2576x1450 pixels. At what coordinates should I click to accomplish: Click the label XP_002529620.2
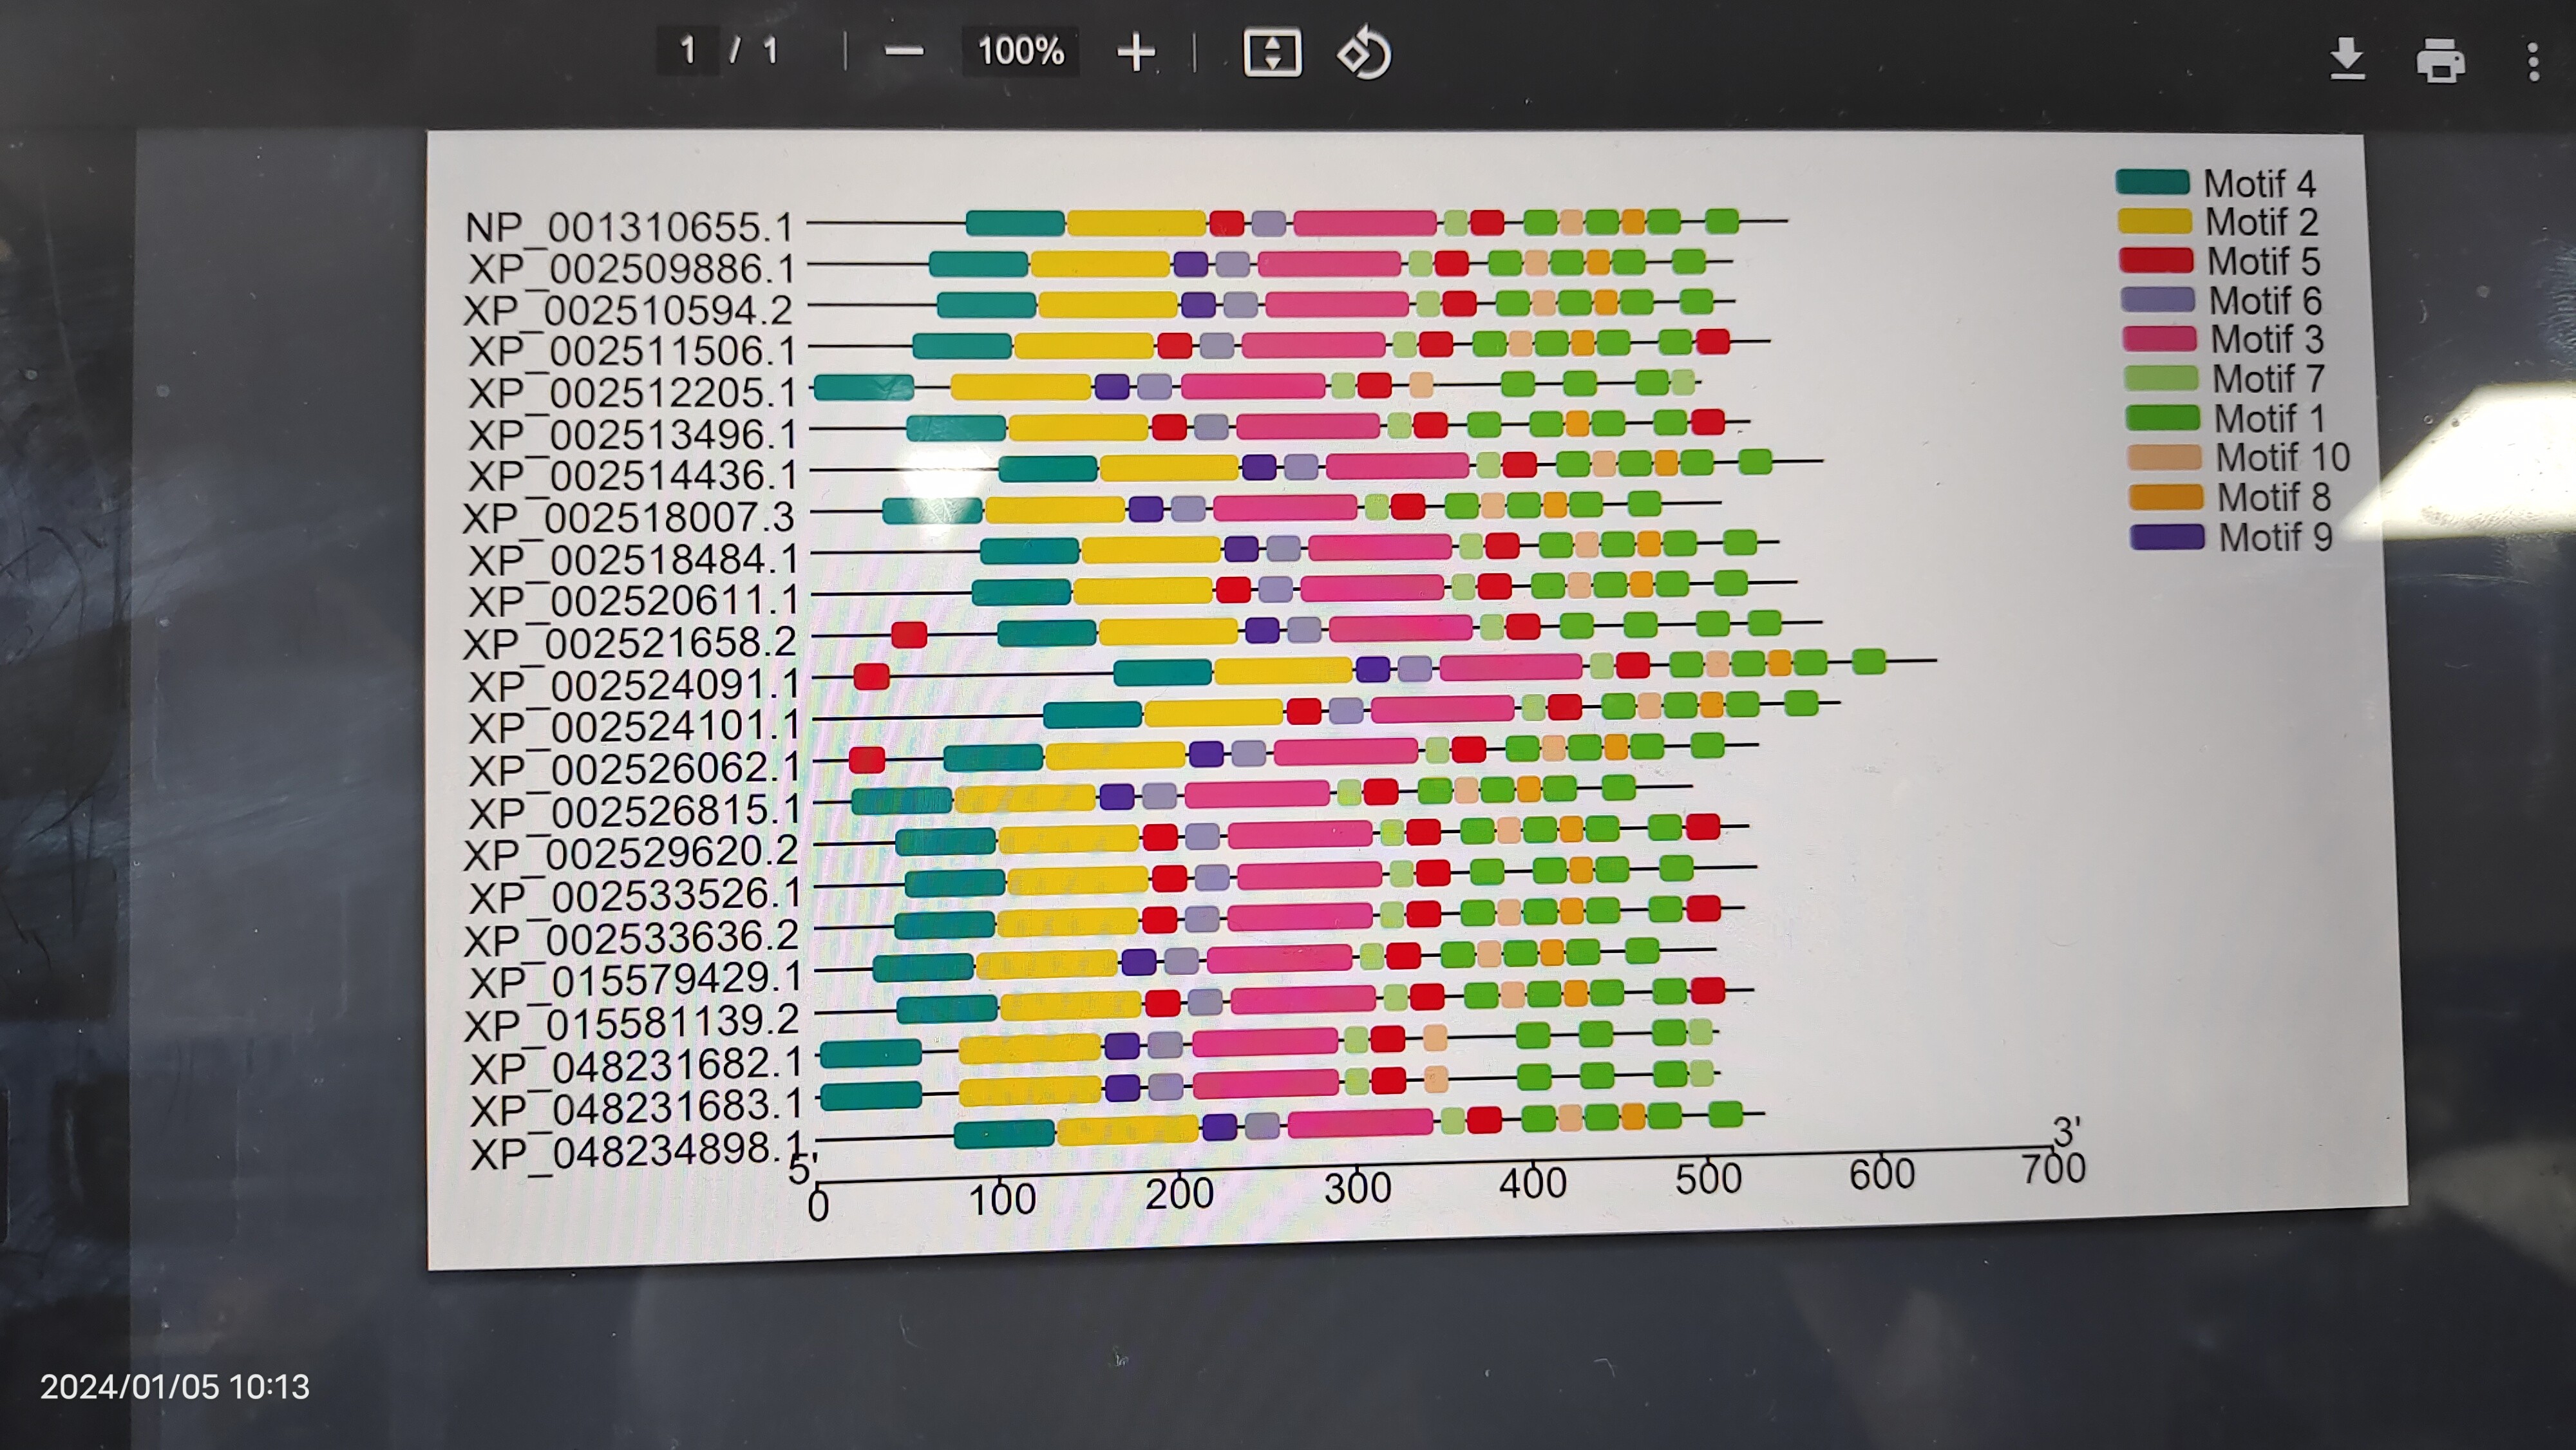click(631, 854)
